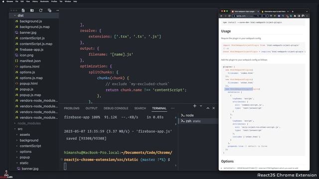This screenshot has width=319, height=179.
Task: Expand the popup folder under src
Action: click(34, 157)
